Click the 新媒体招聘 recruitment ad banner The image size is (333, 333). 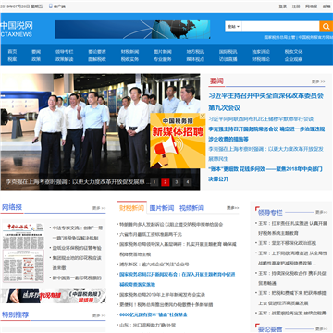(x=178, y=141)
